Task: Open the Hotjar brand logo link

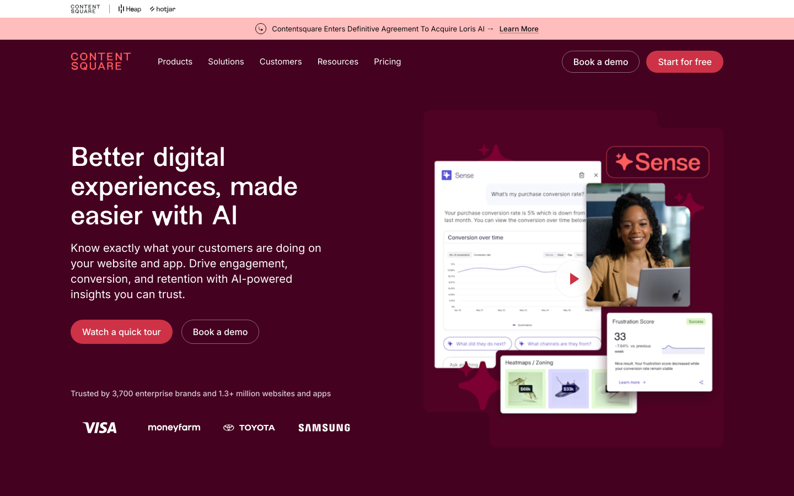Action: (x=163, y=9)
